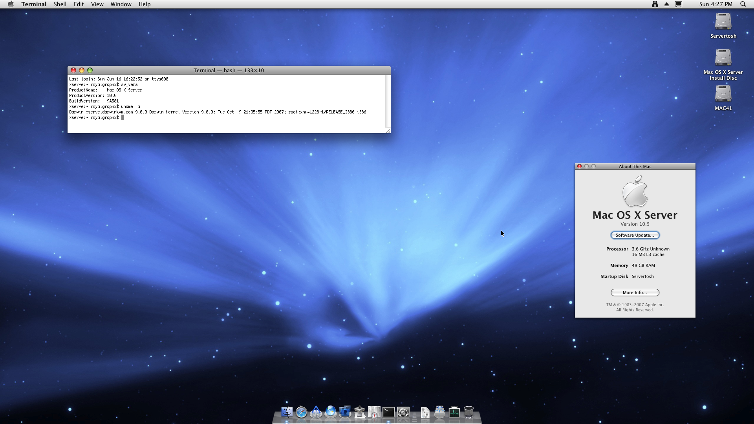Open Server Monitor in the Dock
The image size is (754, 424).
(x=316, y=412)
